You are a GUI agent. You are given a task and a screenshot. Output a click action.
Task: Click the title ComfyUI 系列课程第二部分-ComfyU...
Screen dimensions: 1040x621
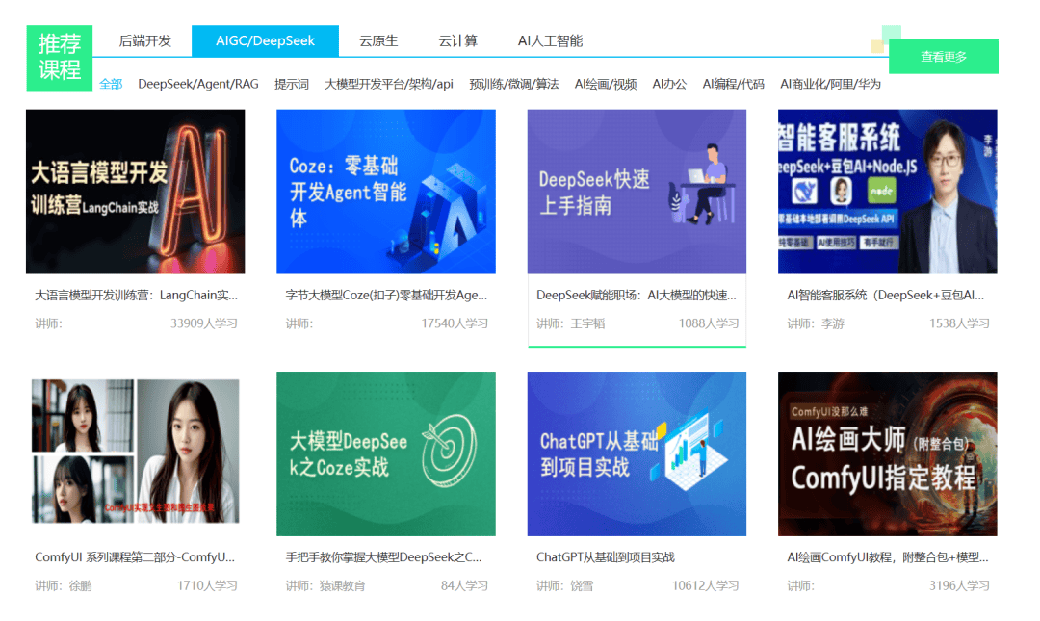[135, 557]
